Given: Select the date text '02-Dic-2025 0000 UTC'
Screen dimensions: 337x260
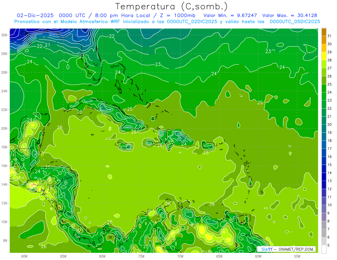Looking at the screenshot, I should (51, 15).
